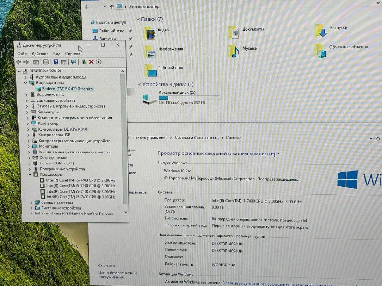The width and height of the screenshot is (382, 286).
Task: Select Очереди печати category
Action: click(53, 158)
